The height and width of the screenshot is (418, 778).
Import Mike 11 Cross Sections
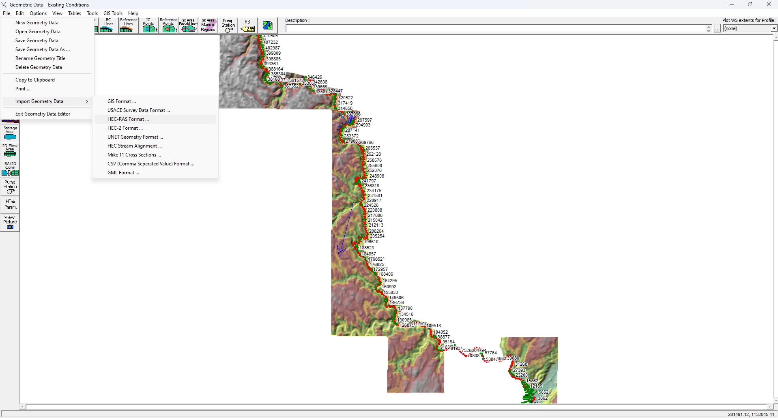[155, 155]
